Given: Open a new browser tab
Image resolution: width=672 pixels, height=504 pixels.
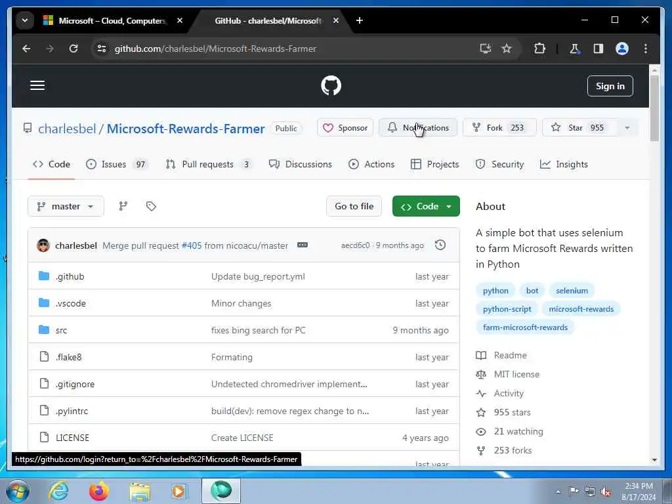Looking at the screenshot, I should (359, 20).
